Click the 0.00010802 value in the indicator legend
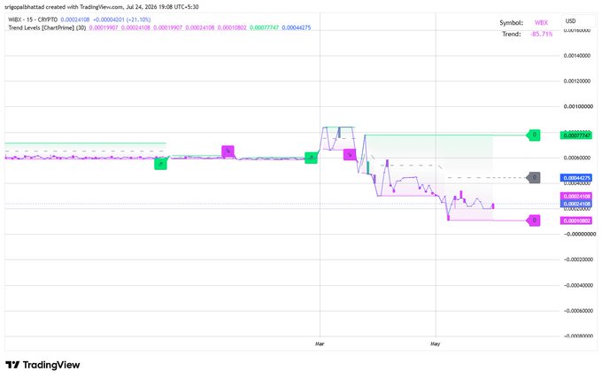 232,27
